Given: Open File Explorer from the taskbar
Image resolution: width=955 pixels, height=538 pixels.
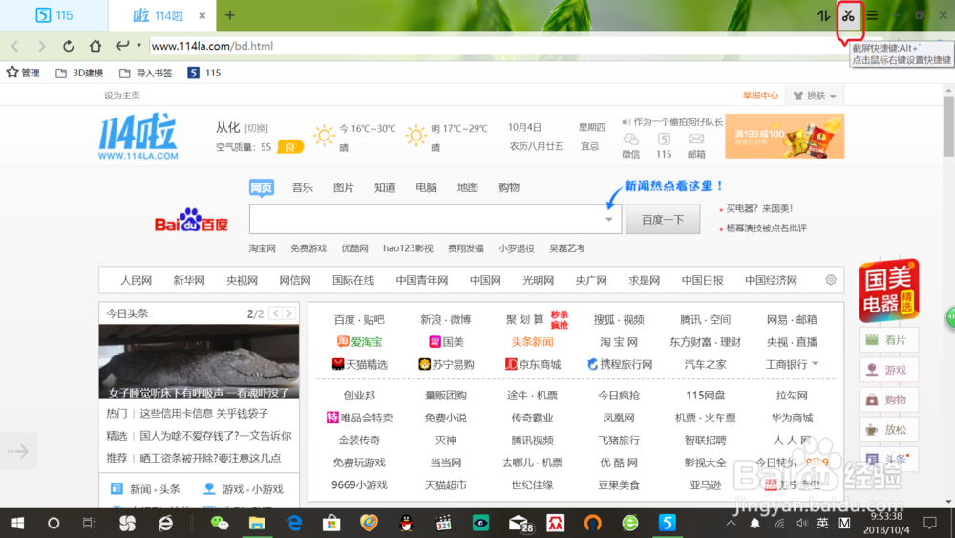Looking at the screenshot, I should (x=257, y=523).
